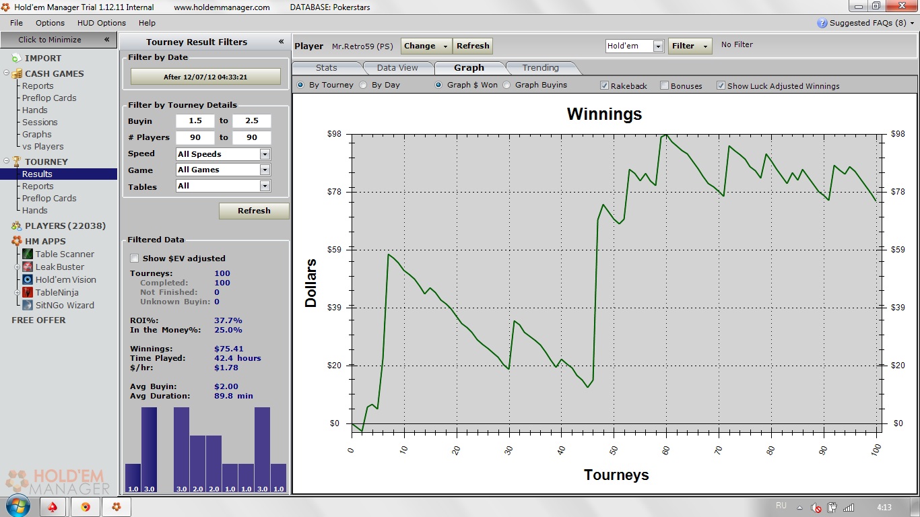This screenshot has width=920, height=517.
Task: Select the Graph Buyins option
Action: [506, 85]
